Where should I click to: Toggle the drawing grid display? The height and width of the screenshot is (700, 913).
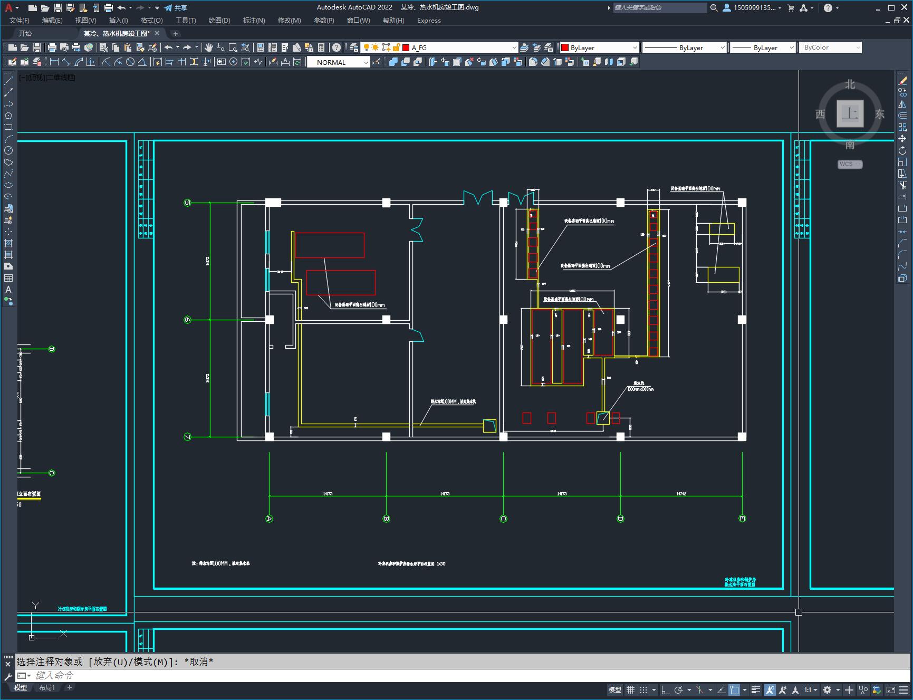click(x=630, y=690)
